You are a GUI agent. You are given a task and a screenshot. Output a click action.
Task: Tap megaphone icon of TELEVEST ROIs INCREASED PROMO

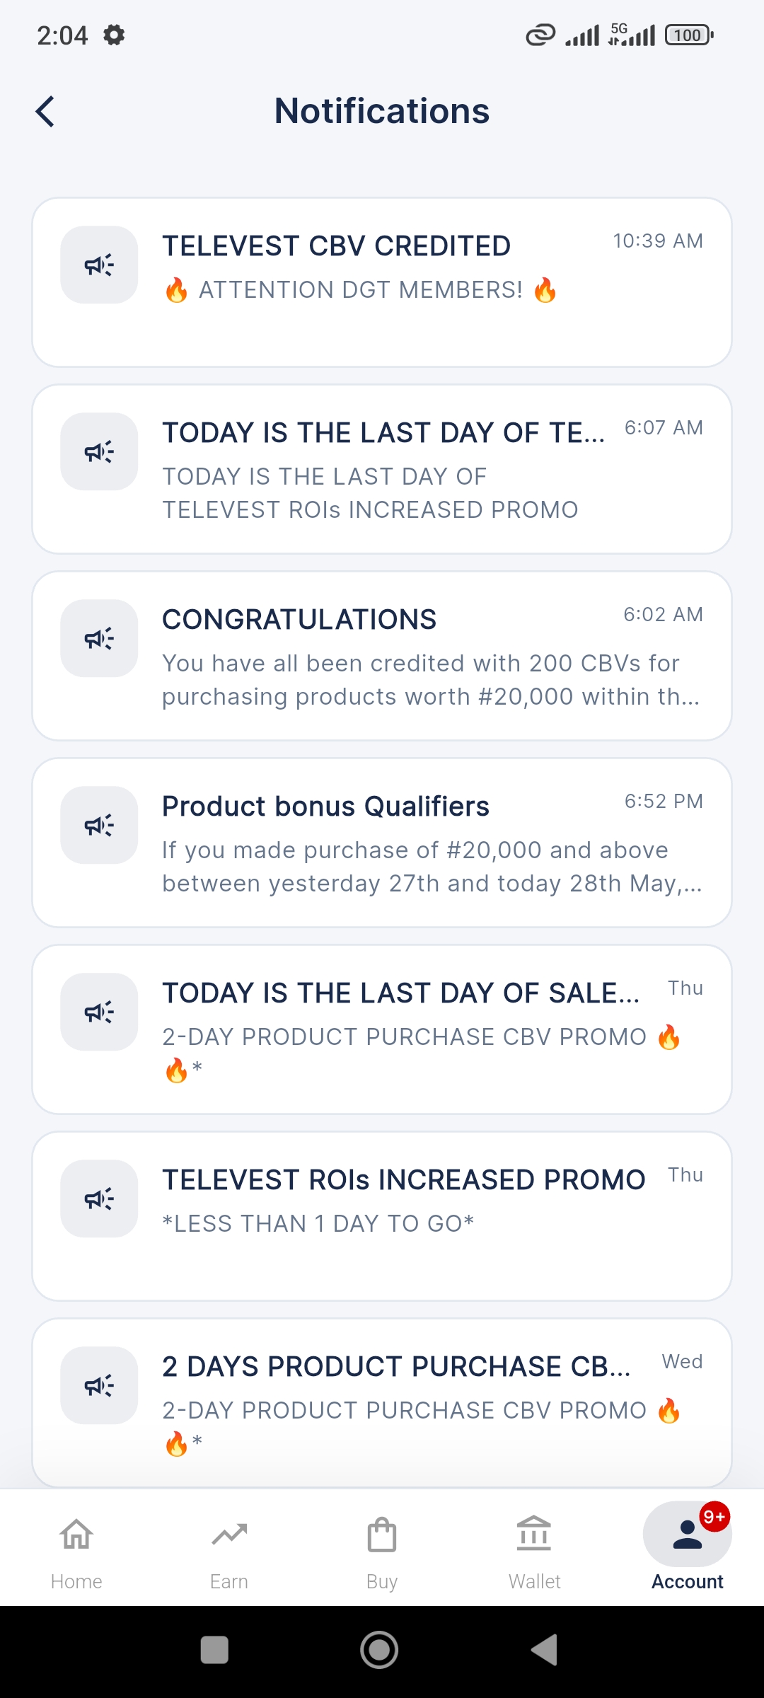99,1199
